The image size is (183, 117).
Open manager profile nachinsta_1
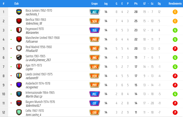tap(32, 14)
